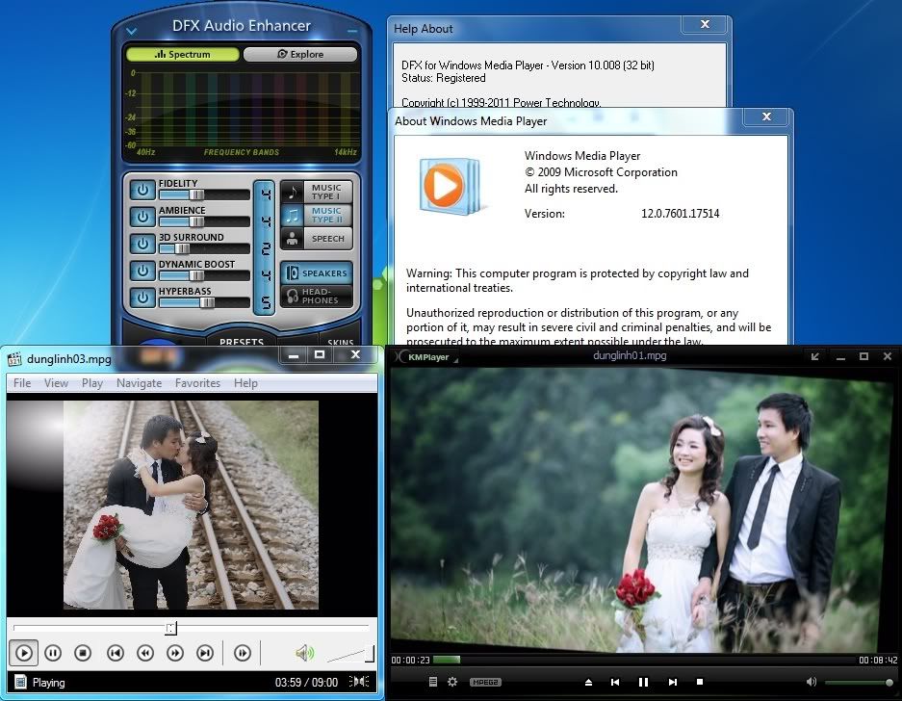Screen dimensions: 902x701
Task: Select Music Type I mode
Action: click(317, 192)
